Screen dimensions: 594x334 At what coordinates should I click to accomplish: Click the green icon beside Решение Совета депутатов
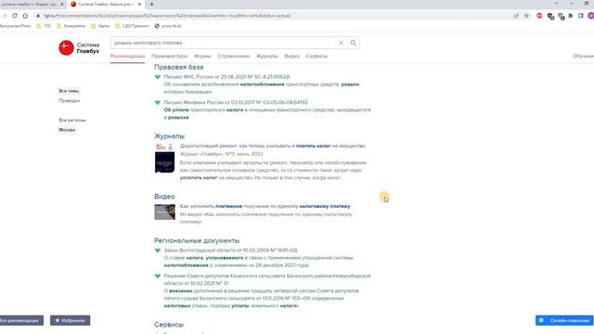click(158, 276)
